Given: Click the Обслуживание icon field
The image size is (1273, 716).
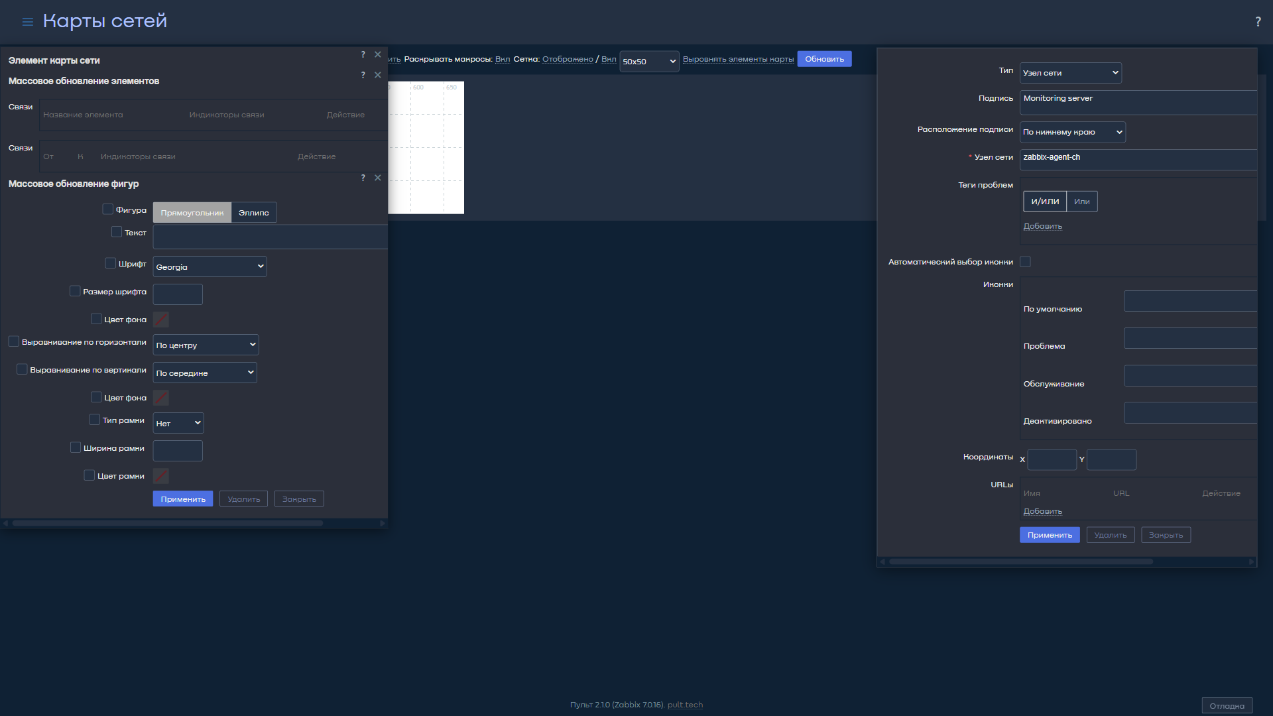Looking at the screenshot, I should [1190, 376].
